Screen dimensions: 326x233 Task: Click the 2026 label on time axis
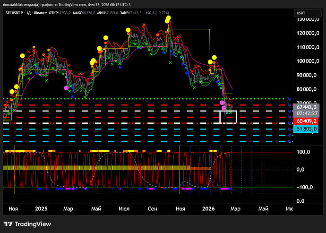[208, 208]
